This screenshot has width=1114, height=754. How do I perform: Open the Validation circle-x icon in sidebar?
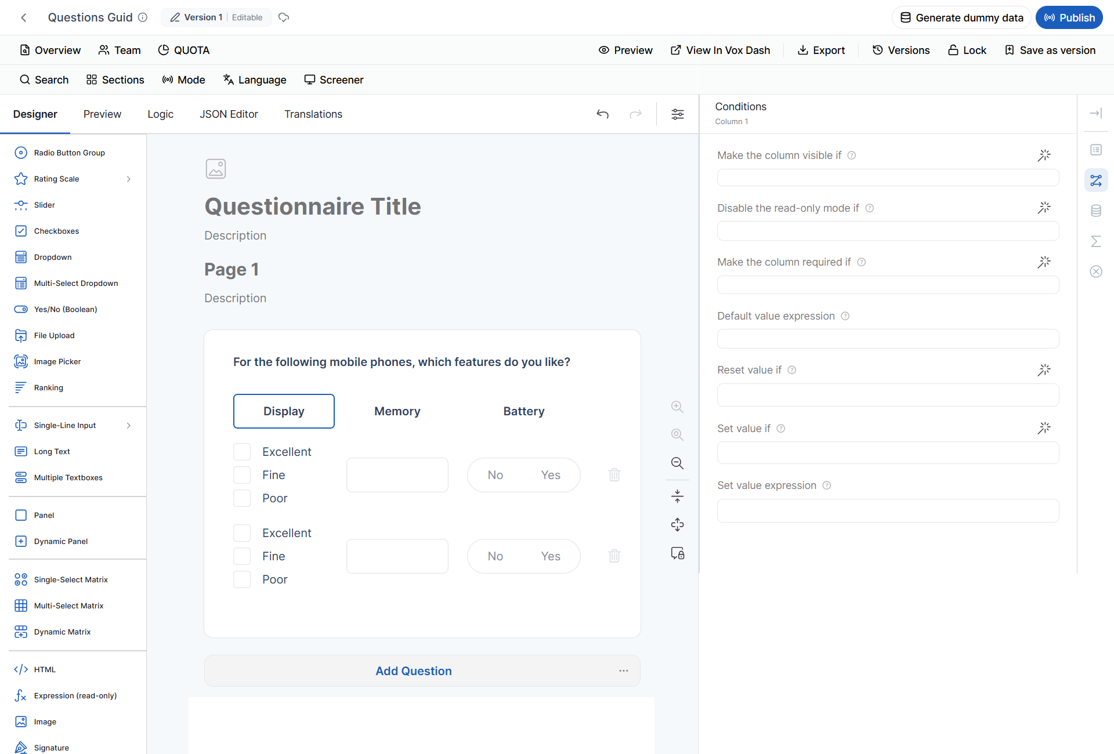pyautogui.click(x=1095, y=271)
